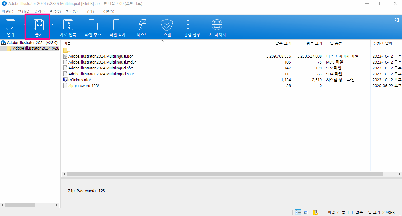Click the ZIP icon on the tree root
The width and height of the screenshot is (402, 216).
[3, 42]
